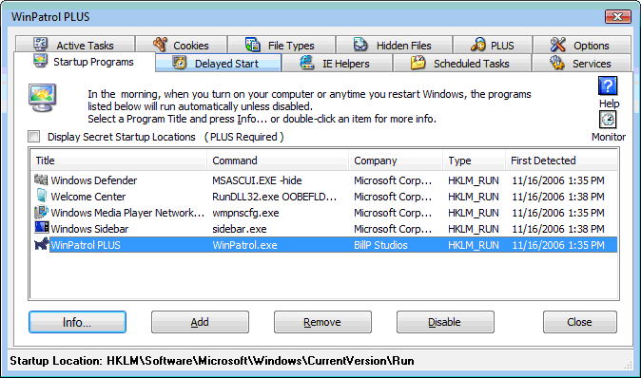The height and width of the screenshot is (378, 641).
Task: Close the WinPatrol PLUS window with X
Action: coord(617,16)
